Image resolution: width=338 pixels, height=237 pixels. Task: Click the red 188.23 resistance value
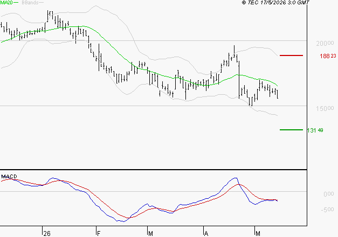pyautogui.click(x=328, y=56)
